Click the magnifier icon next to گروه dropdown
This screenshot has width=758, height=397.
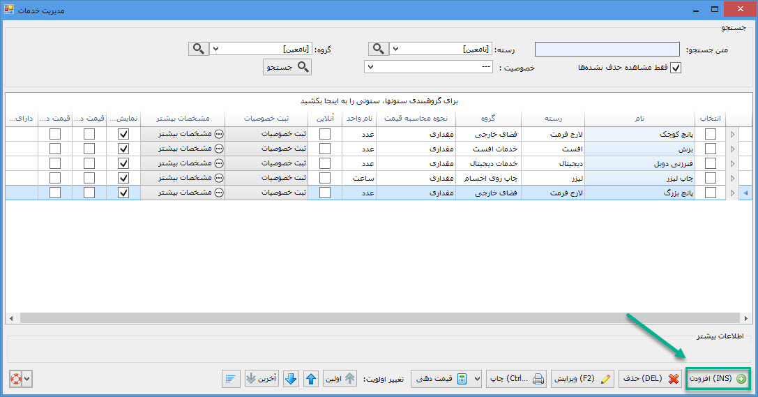pyautogui.click(x=198, y=49)
